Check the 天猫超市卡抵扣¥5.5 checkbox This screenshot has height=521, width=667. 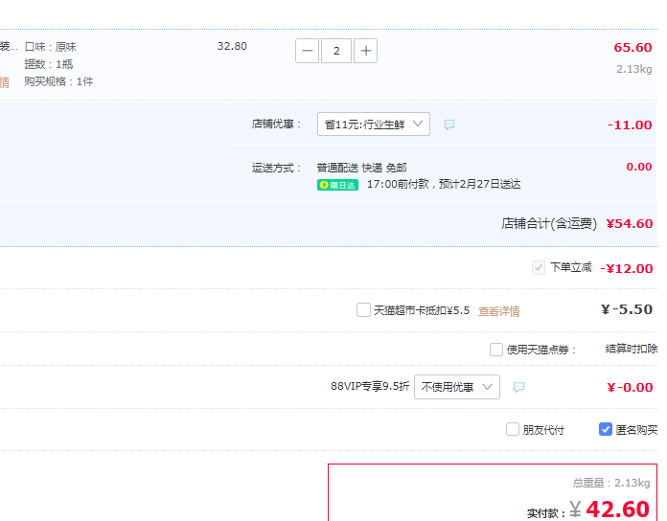click(x=363, y=309)
